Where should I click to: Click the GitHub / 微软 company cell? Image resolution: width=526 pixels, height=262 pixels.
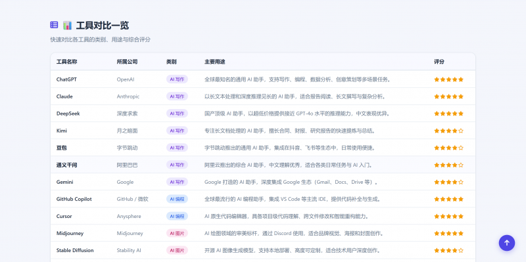(x=133, y=199)
